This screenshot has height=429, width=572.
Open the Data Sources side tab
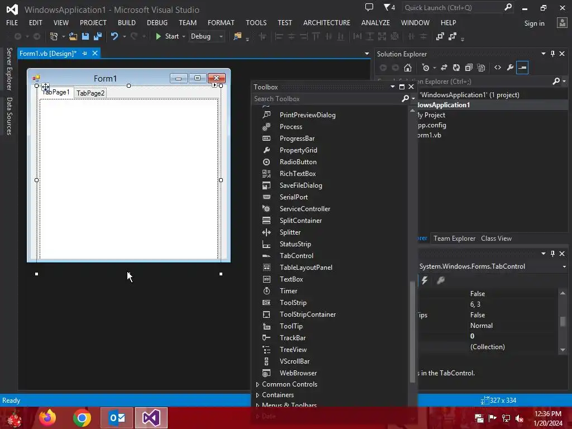9,116
